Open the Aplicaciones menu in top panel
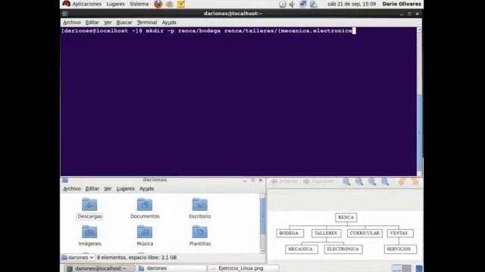The image size is (485, 272). (86, 4)
